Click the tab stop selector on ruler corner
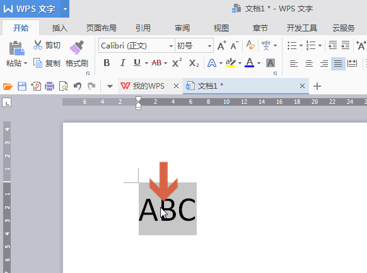This screenshot has width=367, height=273. click(x=7, y=103)
